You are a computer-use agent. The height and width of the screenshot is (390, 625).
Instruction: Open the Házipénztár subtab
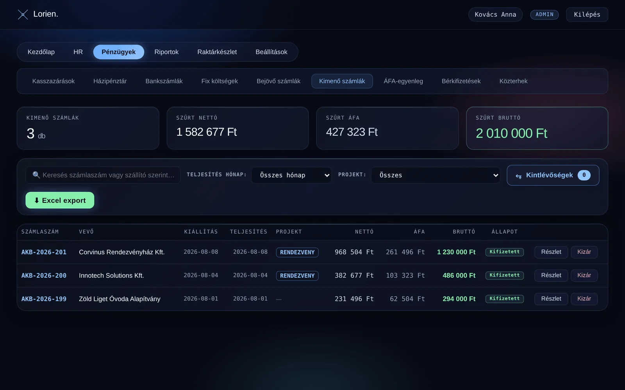pyautogui.click(x=110, y=81)
